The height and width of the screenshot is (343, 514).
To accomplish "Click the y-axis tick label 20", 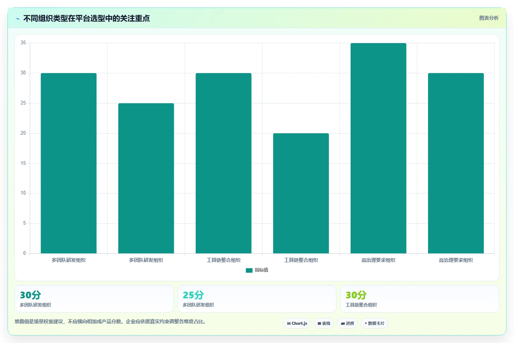I will [23, 133].
